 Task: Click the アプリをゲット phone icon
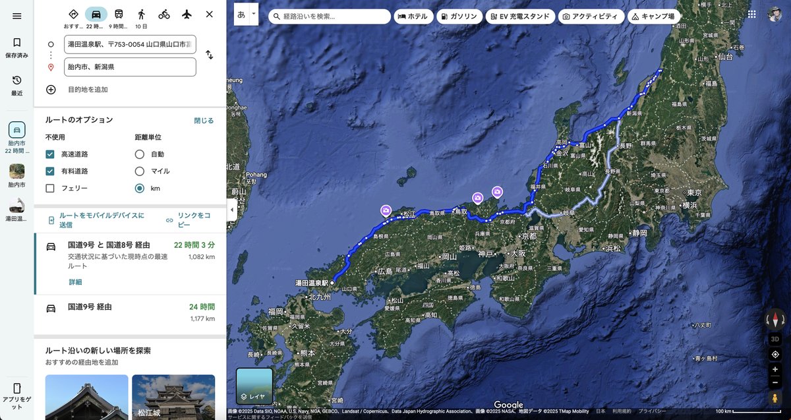pyautogui.click(x=16, y=388)
